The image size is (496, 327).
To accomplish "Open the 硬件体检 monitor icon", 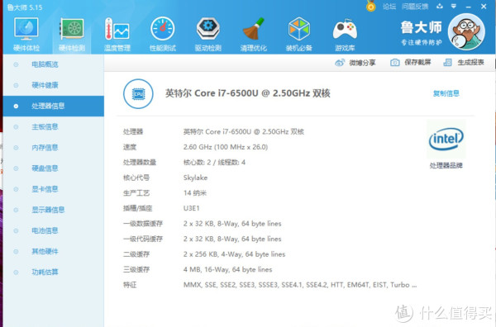I will point(26,29).
